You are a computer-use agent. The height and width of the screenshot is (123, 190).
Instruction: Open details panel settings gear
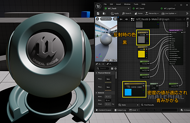click(x=115, y=69)
